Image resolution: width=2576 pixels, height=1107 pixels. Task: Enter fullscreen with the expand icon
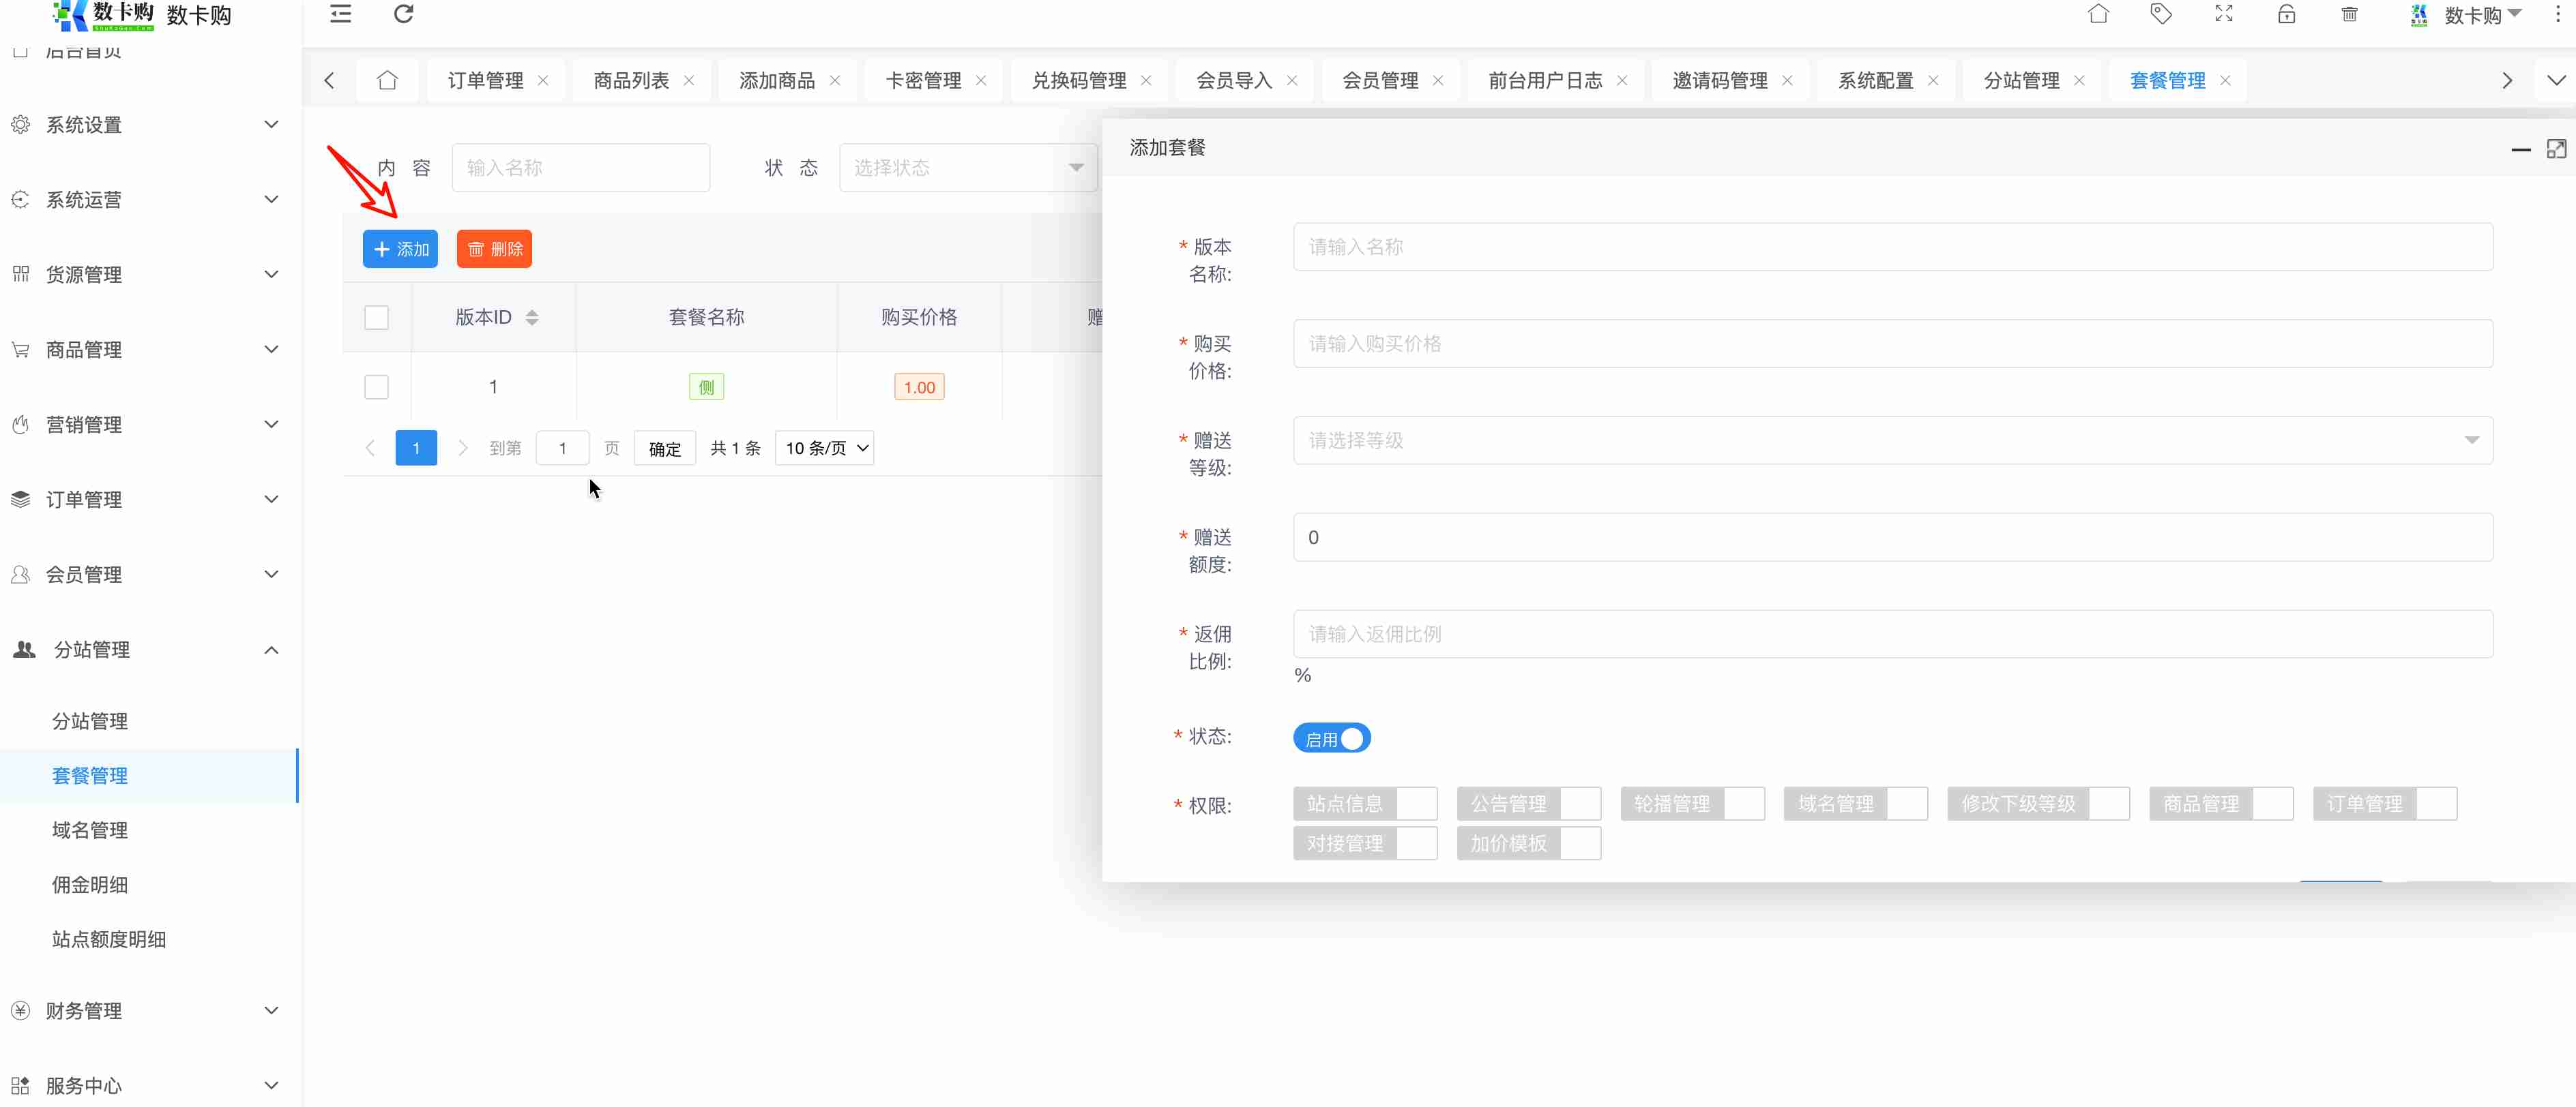2223,14
